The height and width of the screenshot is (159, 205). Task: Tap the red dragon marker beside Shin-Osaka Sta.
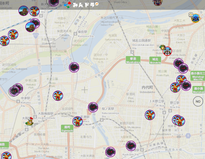[x=34, y=11]
